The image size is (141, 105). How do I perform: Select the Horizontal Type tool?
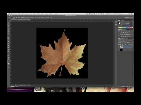pos(9,52)
